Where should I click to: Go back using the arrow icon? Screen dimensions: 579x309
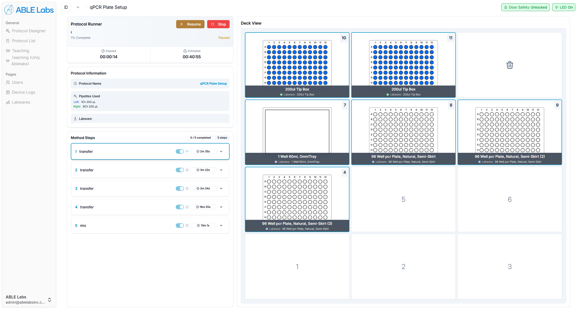click(x=78, y=7)
